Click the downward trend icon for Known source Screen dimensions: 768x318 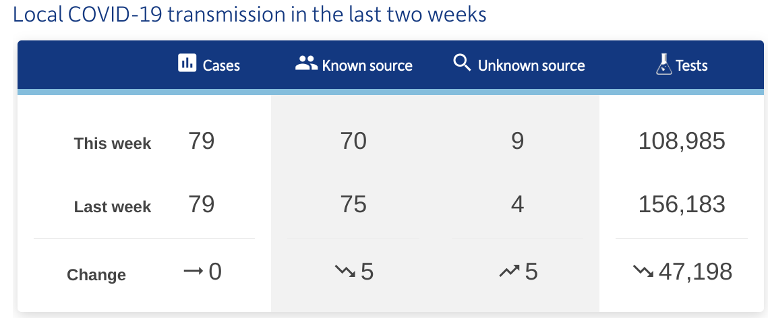345,271
